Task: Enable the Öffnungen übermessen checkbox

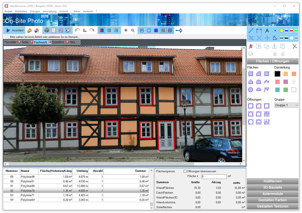Action: pyautogui.click(x=185, y=171)
